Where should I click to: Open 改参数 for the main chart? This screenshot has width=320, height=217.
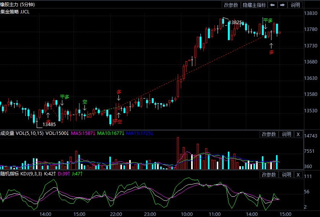[x=231, y=5]
